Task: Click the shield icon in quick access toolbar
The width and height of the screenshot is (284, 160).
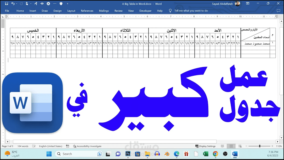Action: (61, 4)
